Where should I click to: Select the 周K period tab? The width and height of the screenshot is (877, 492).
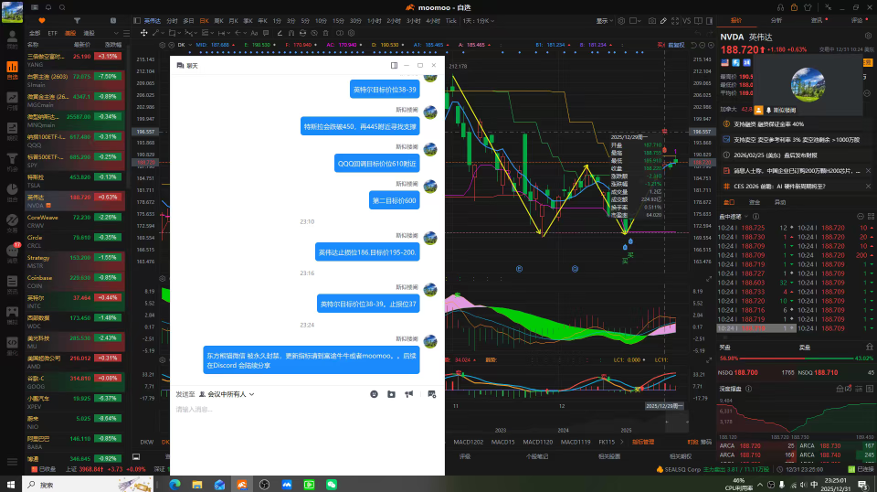click(x=218, y=21)
